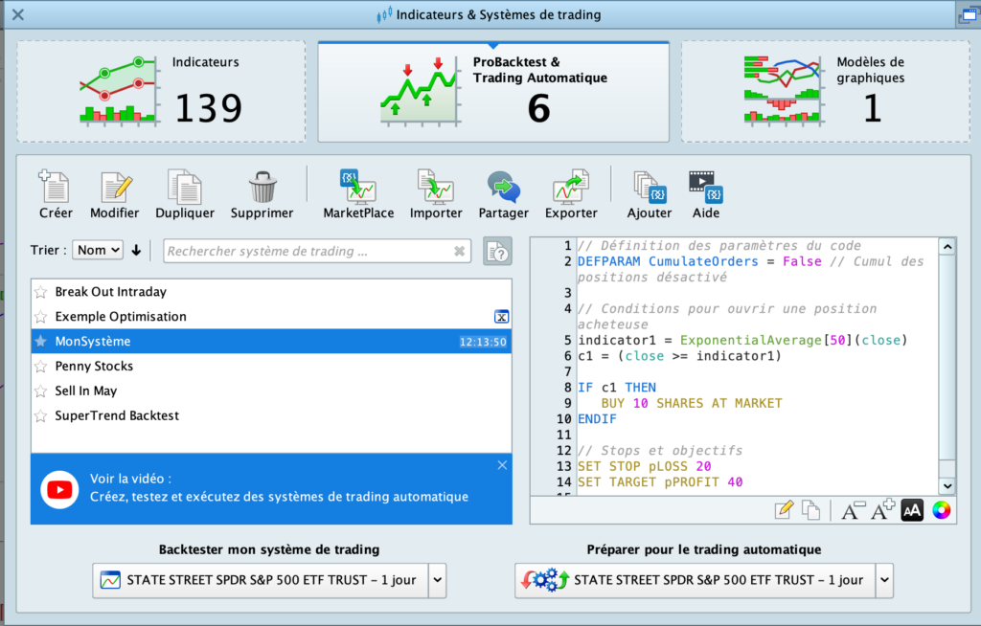The width and height of the screenshot is (981, 626).
Task: Switch to the Indicateurs tab
Action: point(161,91)
